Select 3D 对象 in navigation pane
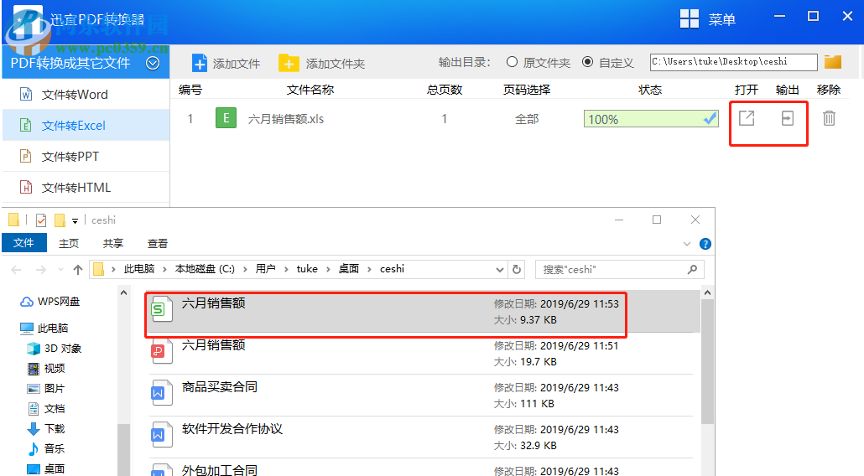The width and height of the screenshot is (864, 476). (x=55, y=349)
